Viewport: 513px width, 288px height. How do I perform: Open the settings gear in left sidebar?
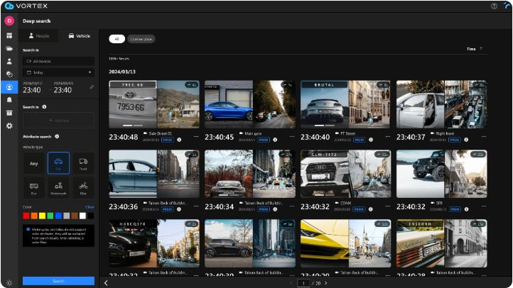(9, 126)
